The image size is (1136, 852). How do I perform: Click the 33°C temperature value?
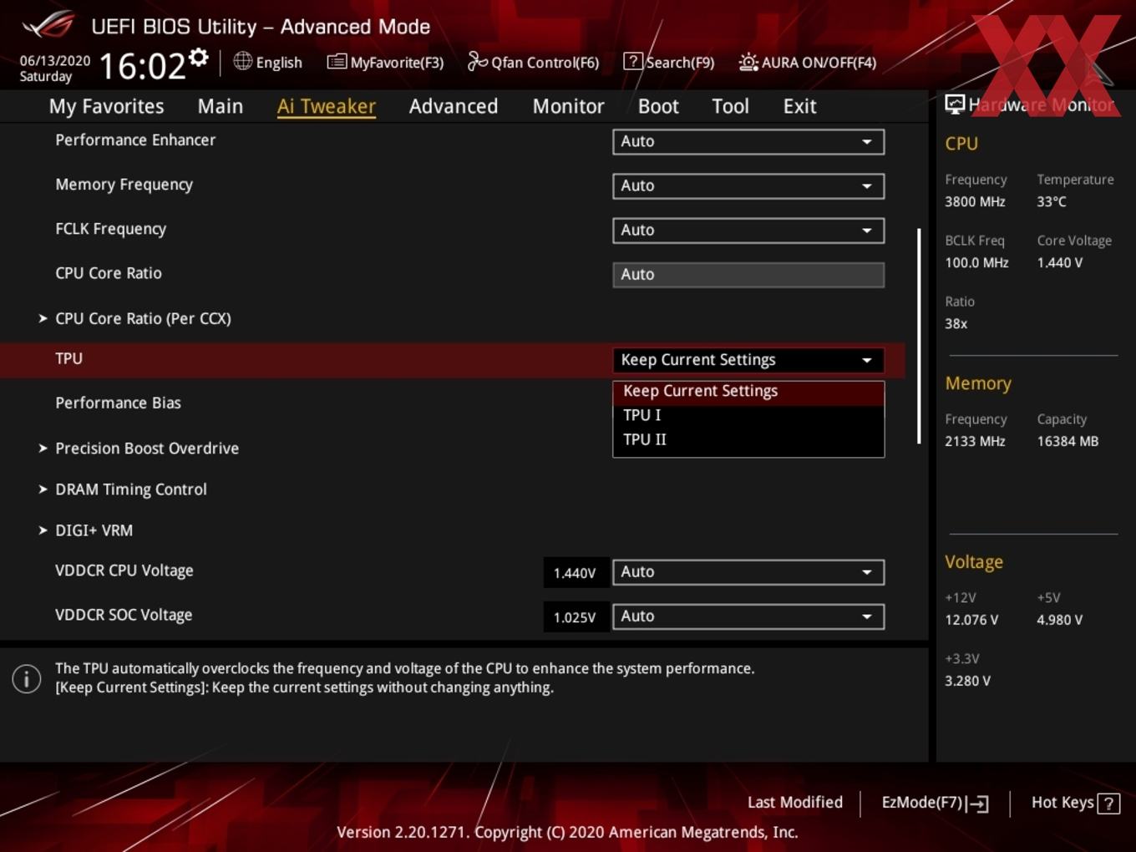[x=1052, y=201]
